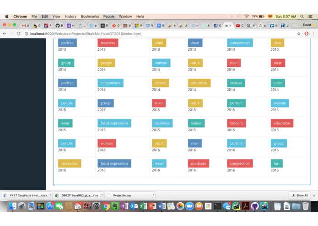Expand options arrow for Projectile.cap download
The width and height of the screenshot is (318, 226).
click(154, 195)
